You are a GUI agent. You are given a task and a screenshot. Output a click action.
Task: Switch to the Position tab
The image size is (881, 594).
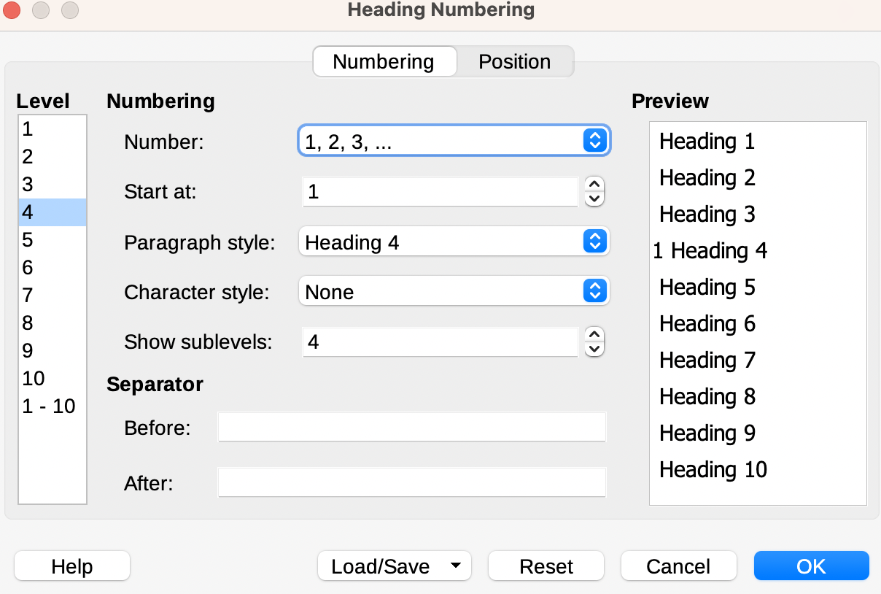(x=515, y=61)
